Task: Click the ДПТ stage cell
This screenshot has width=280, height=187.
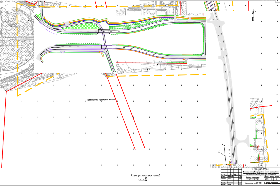Action: coord(267,179)
